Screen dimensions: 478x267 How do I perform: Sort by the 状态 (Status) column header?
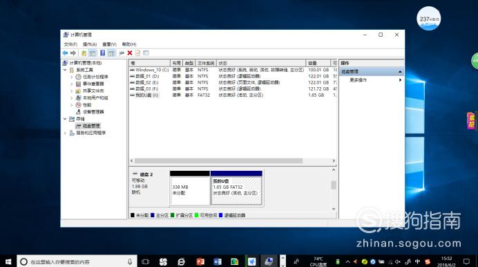261,63
